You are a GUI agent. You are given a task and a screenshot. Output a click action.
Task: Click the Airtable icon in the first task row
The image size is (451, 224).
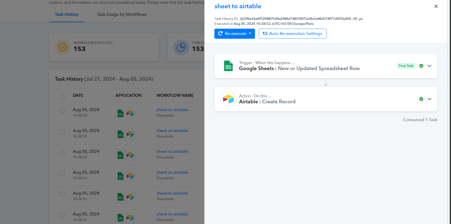(x=130, y=114)
